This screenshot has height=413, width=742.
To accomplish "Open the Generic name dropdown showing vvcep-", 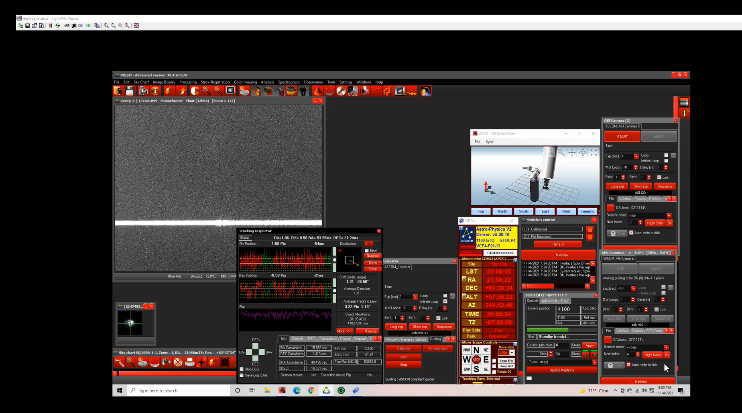I will pyautogui.click(x=666, y=348).
